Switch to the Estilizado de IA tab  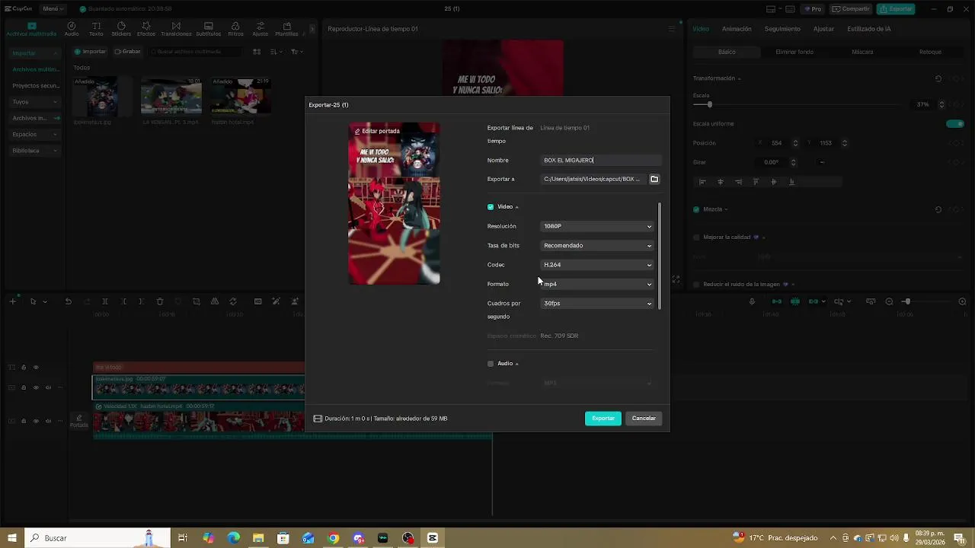coord(869,29)
